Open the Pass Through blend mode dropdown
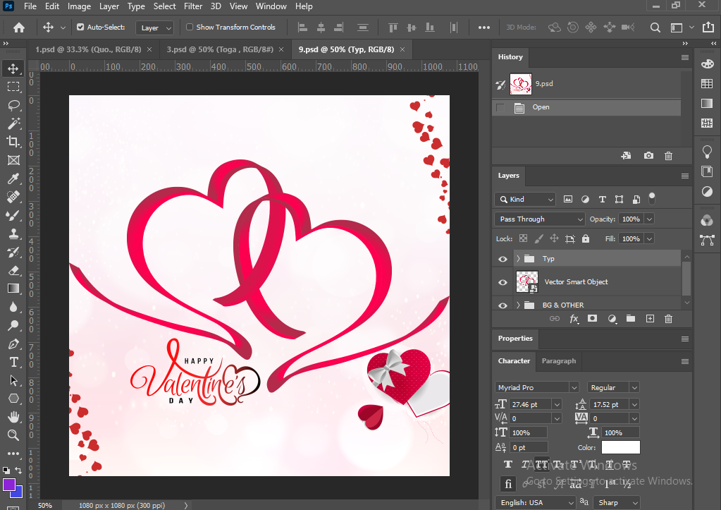 tap(539, 219)
